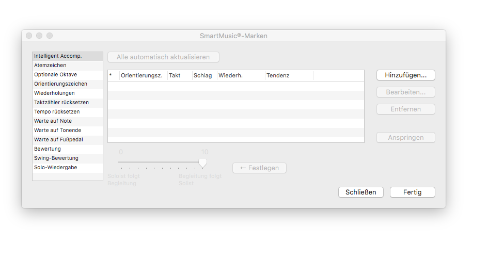488x260 pixels.
Task: Select Bewertung in the list
Action: (x=68, y=149)
